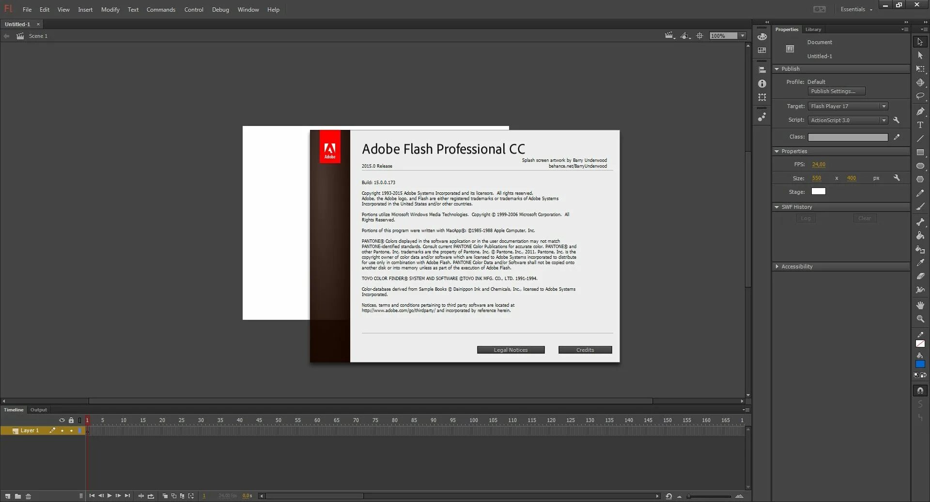The width and height of the screenshot is (930, 502).
Task: Collapse the Properties section
Action: pyautogui.click(x=777, y=151)
